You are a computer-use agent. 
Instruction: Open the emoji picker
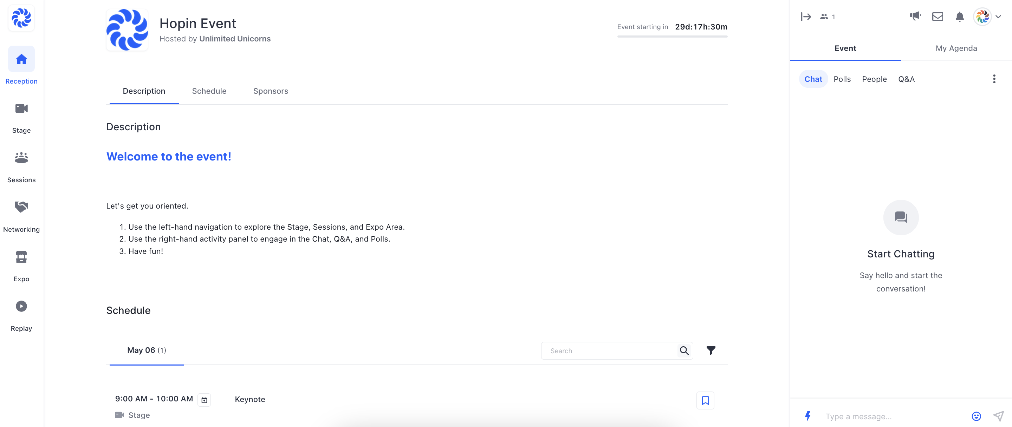point(976,416)
